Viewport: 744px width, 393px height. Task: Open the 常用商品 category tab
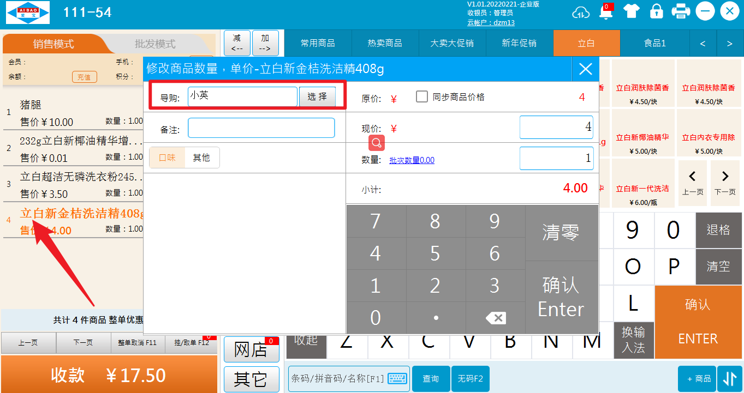click(318, 43)
